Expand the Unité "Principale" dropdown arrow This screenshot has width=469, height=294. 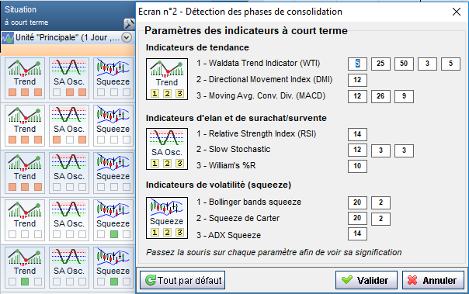tap(127, 38)
